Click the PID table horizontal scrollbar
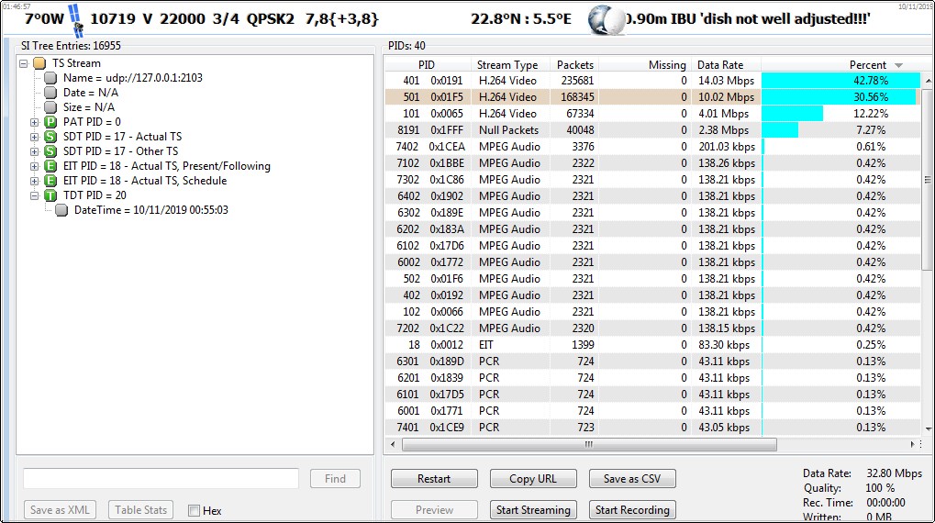The width and height of the screenshot is (935, 523). pos(588,444)
